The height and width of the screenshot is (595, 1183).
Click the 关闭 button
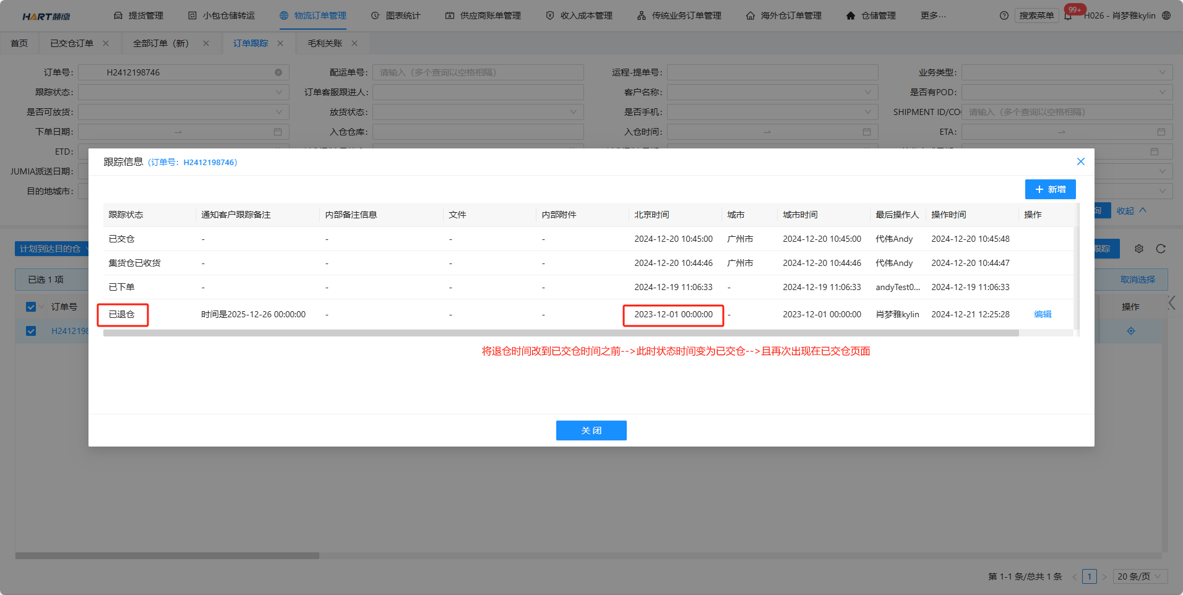tap(591, 430)
